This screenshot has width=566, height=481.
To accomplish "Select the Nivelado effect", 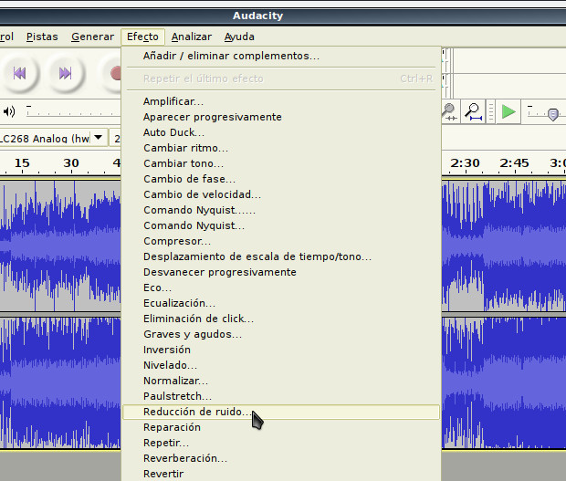I will 281,365.
